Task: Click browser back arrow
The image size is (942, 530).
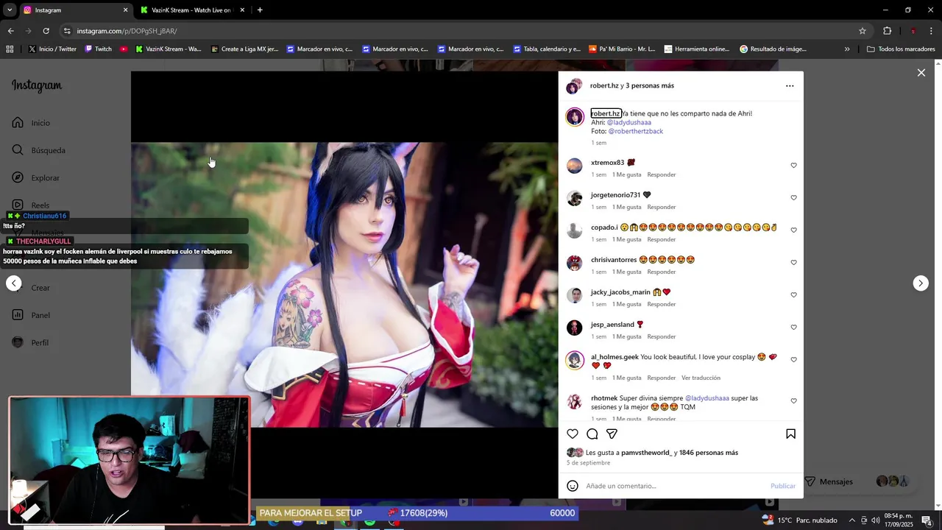Action: (x=10, y=31)
